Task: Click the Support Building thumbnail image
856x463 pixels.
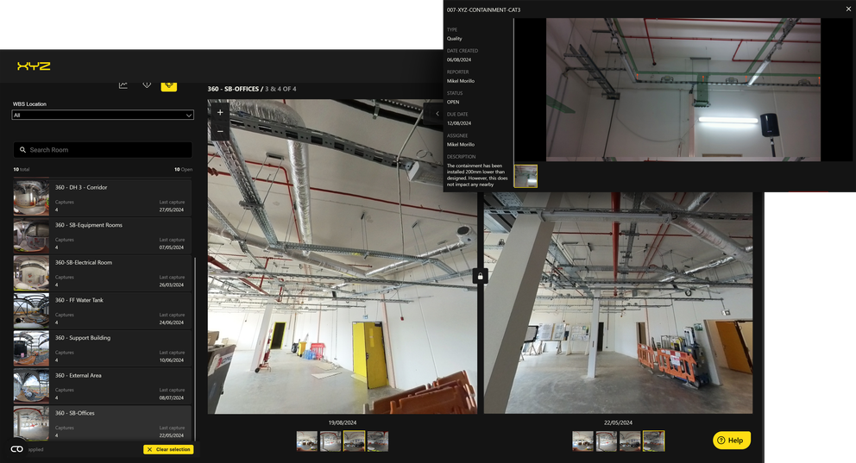Action: pyautogui.click(x=31, y=348)
